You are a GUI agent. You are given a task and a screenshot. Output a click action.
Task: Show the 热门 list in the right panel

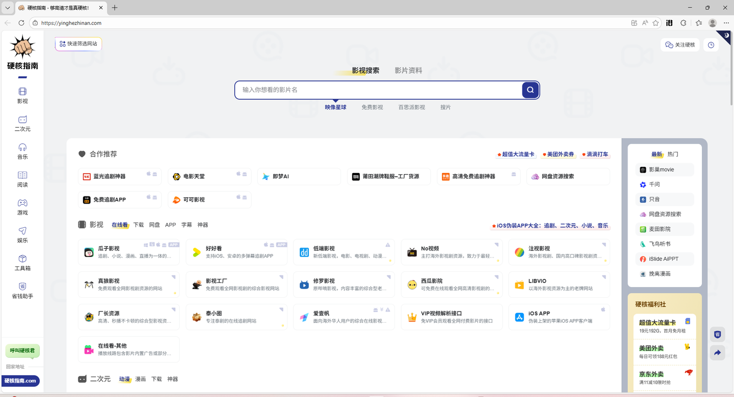tap(673, 154)
